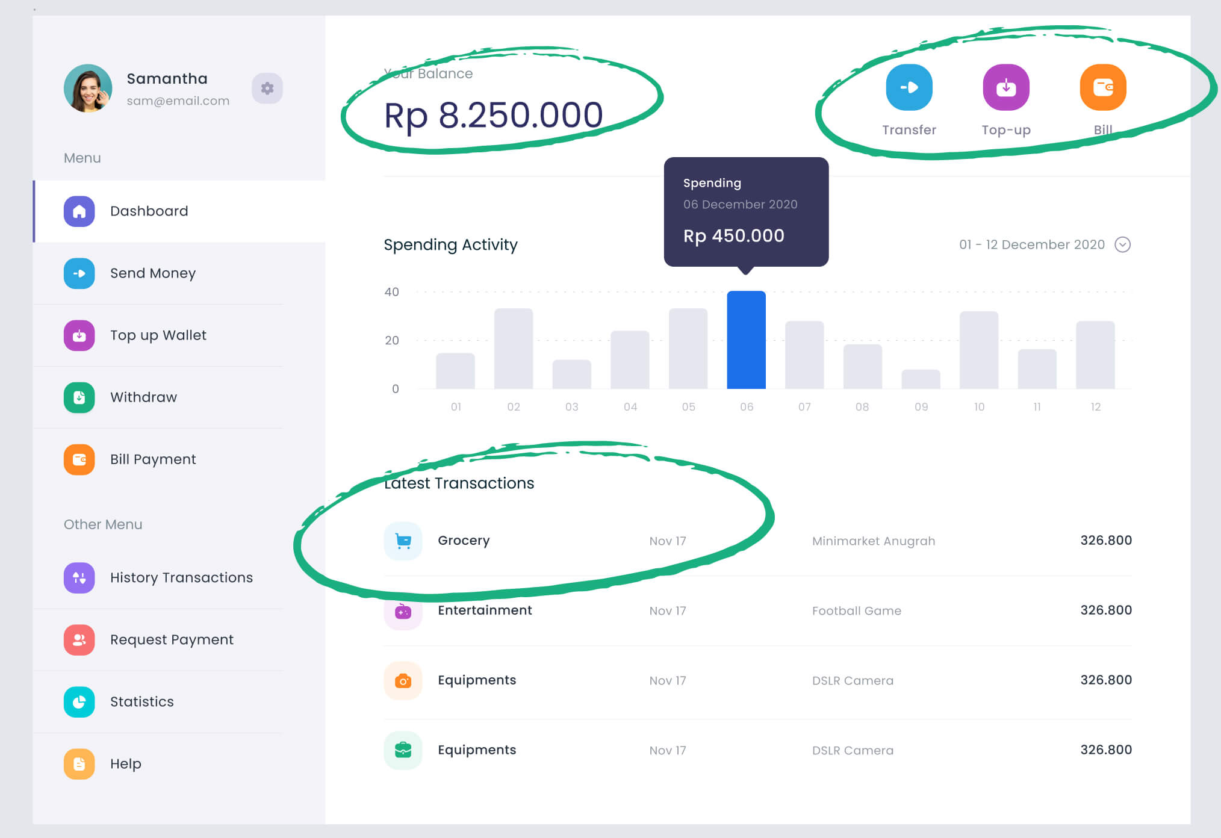Go to Top up Wallet menu item
Screen dimensions: 1221x838
pos(158,335)
